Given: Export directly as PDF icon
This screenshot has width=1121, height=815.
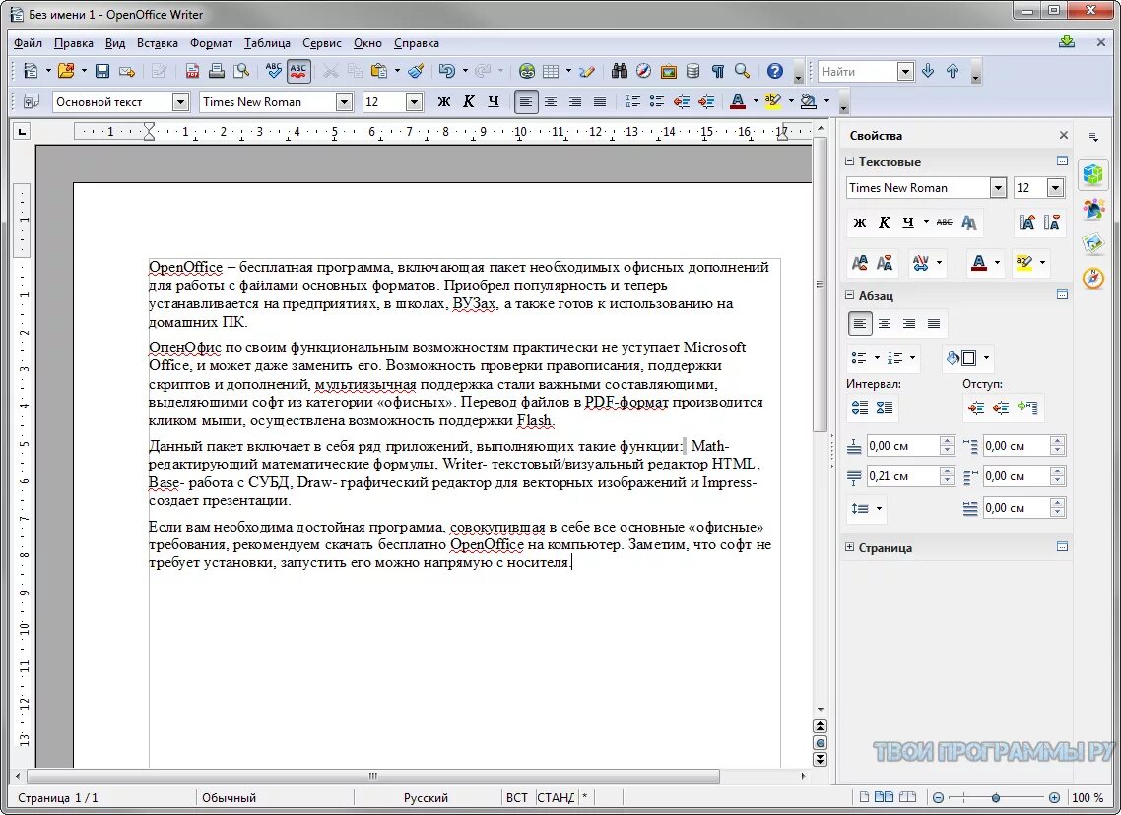Looking at the screenshot, I should (x=192, y=71).
